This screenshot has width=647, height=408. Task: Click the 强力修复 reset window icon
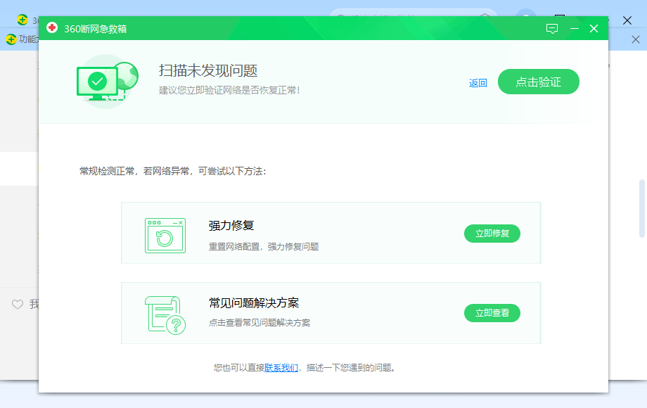165,235
